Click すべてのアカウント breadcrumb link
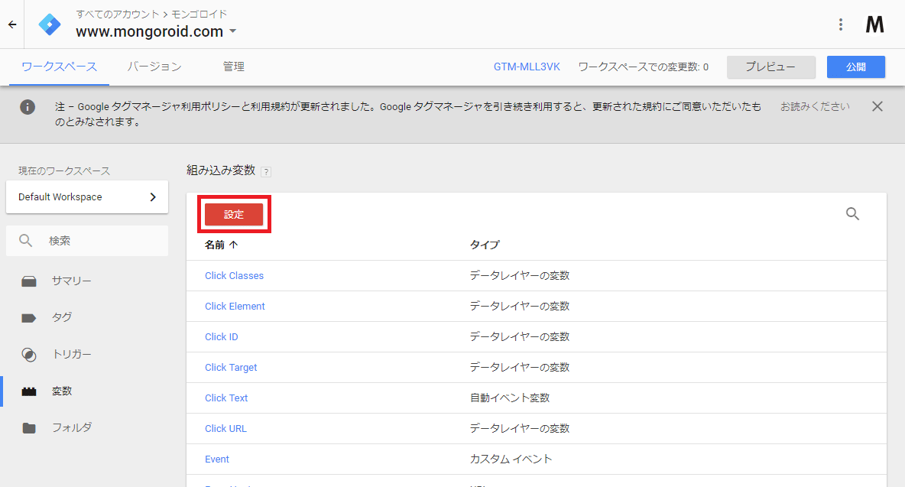Image resolution: width=905 pixels, height=487 pixels. coord(117,14)
